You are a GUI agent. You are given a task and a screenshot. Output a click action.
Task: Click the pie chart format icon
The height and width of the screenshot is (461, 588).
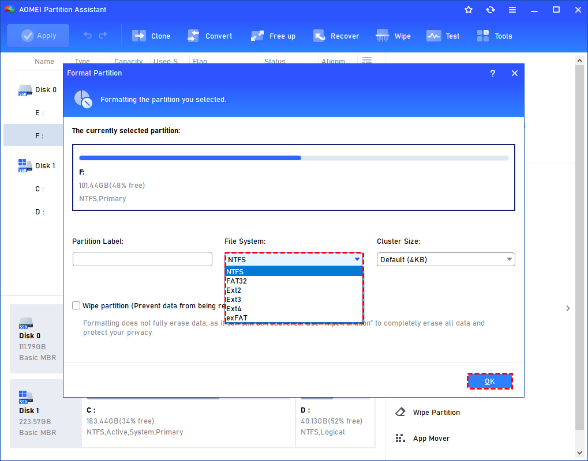pos(83,99)
